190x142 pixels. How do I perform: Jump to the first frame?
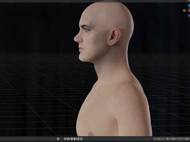click(x=65, y=139)
